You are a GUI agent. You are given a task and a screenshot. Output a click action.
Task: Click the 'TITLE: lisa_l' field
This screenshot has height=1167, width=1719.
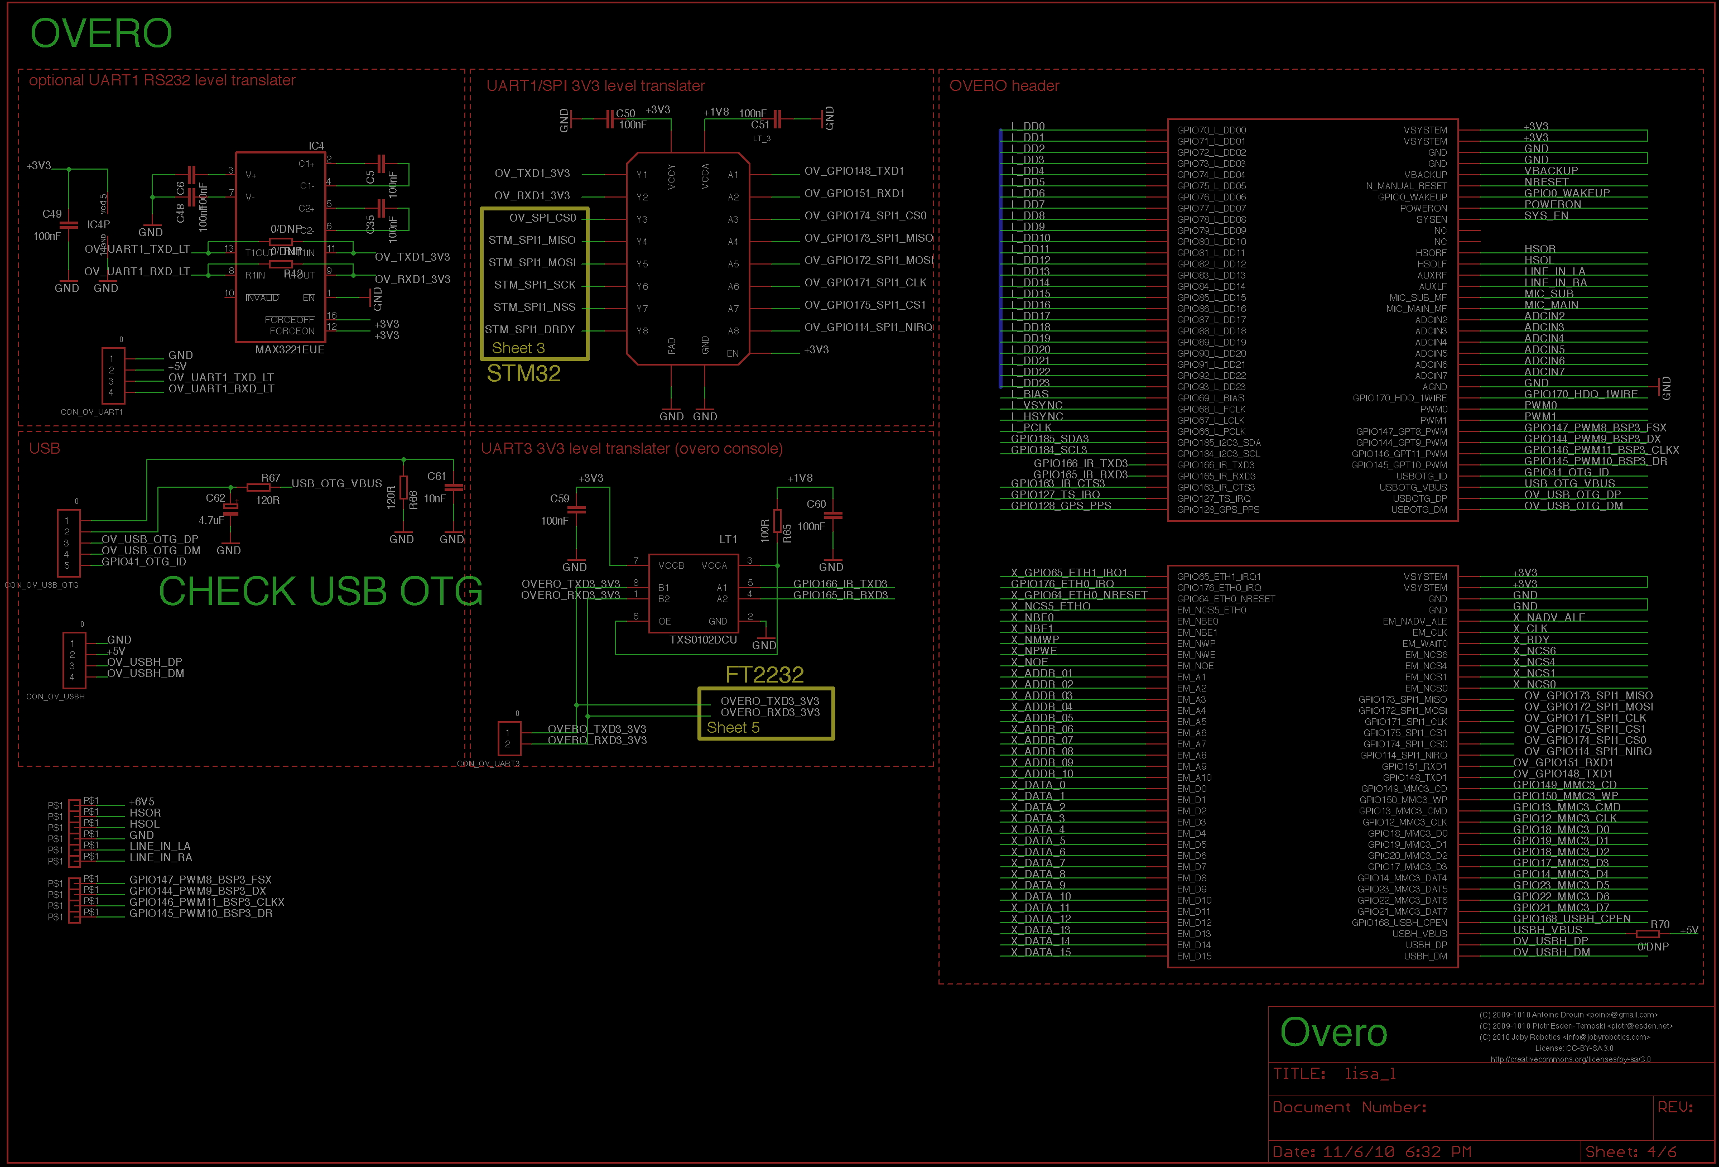coord(1335,1074)
